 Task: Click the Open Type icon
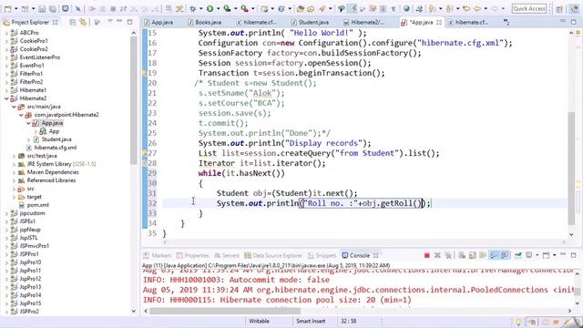click(301, 8)
